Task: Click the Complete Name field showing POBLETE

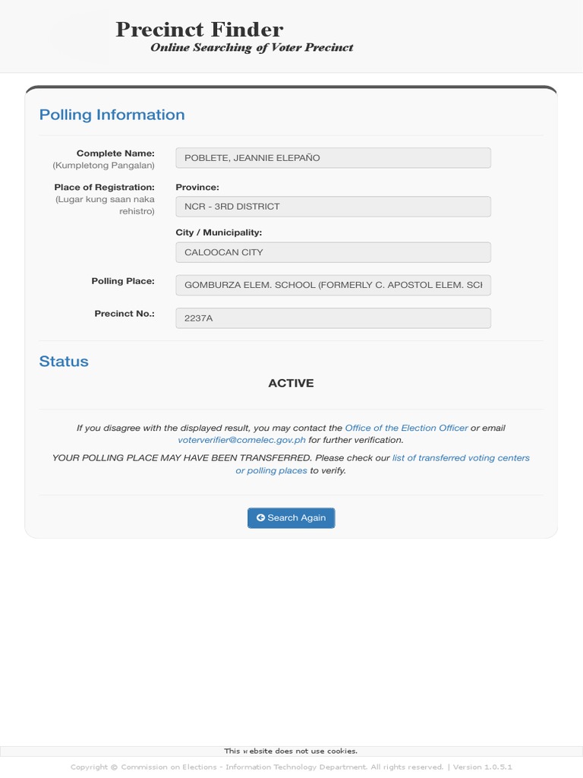Action: click(x=332, y=158)
